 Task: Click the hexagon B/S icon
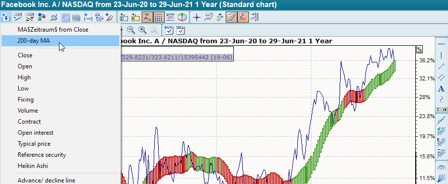[x=182, y=18]
